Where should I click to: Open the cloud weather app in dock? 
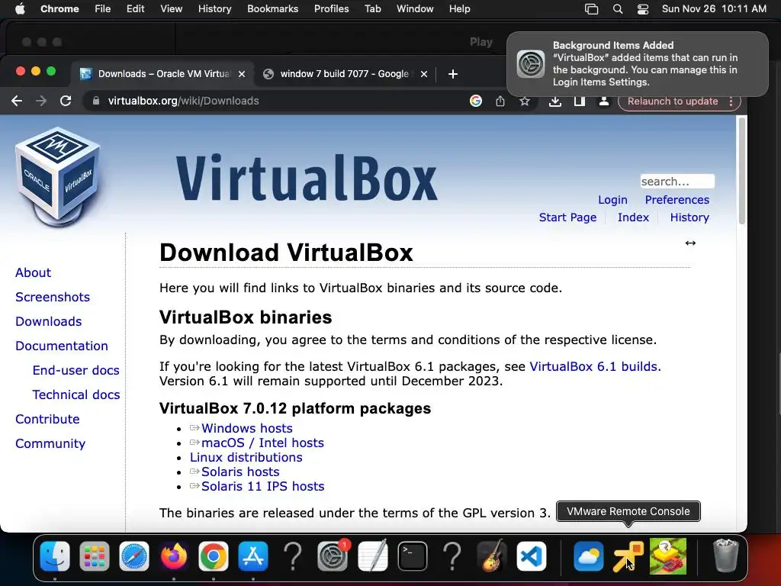click(588, 556)
